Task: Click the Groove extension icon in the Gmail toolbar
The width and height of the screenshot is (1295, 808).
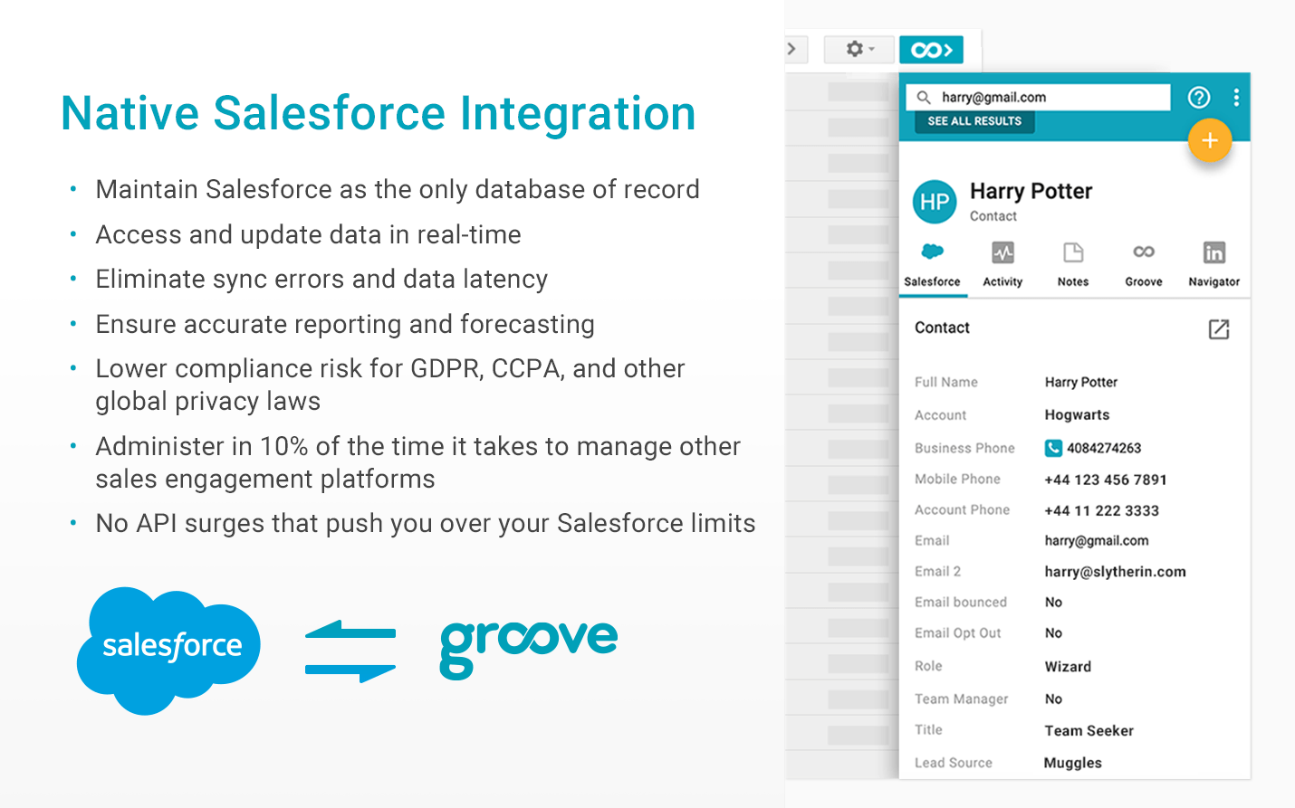Action: coord(931,50)
